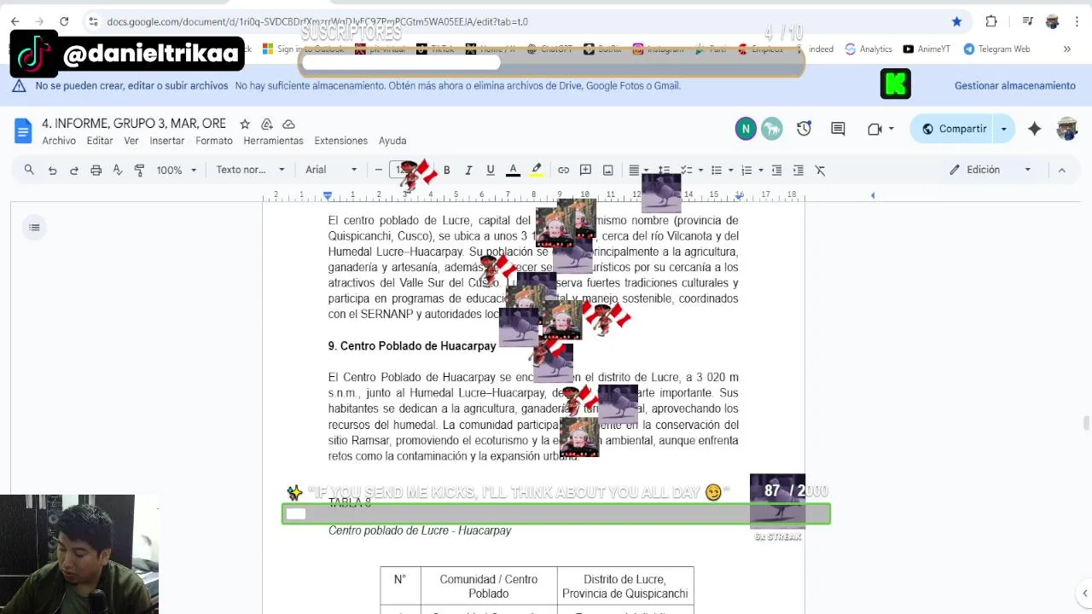Open the highlight color picker
This screenshot has width=1092, height=614.
pos(537,170)
